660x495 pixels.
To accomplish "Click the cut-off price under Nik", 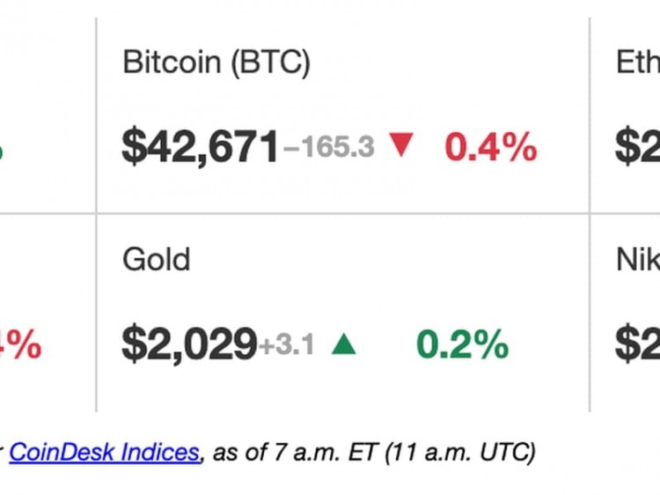I will point(637,344).
